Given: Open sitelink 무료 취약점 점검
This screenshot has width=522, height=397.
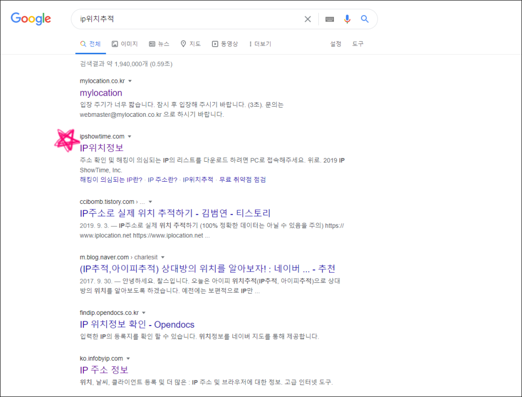Looking at the screenshot, I should tap(242, 180).
